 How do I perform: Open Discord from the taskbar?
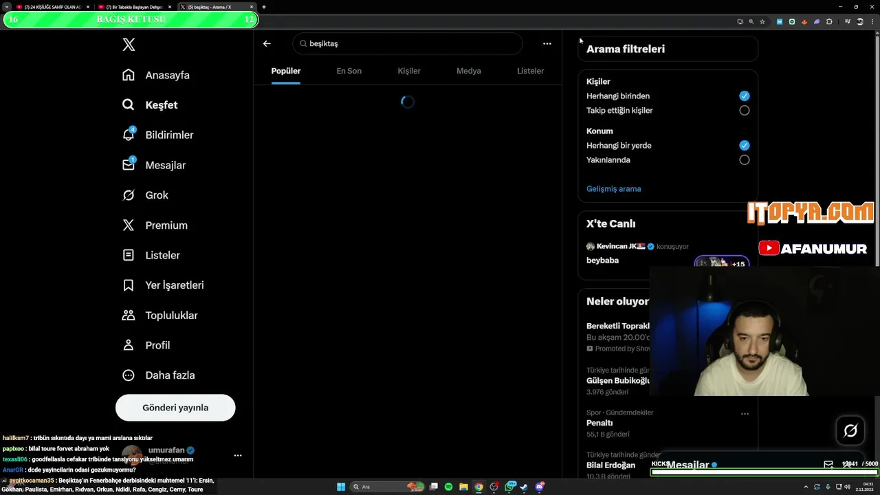[x=540, y=487]
